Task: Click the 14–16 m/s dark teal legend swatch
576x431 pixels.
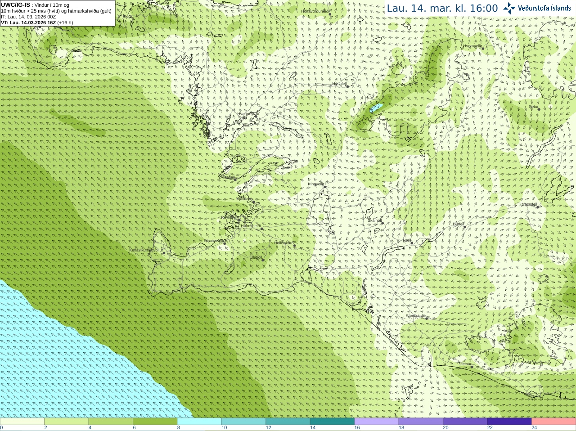Action: (332, 422)
